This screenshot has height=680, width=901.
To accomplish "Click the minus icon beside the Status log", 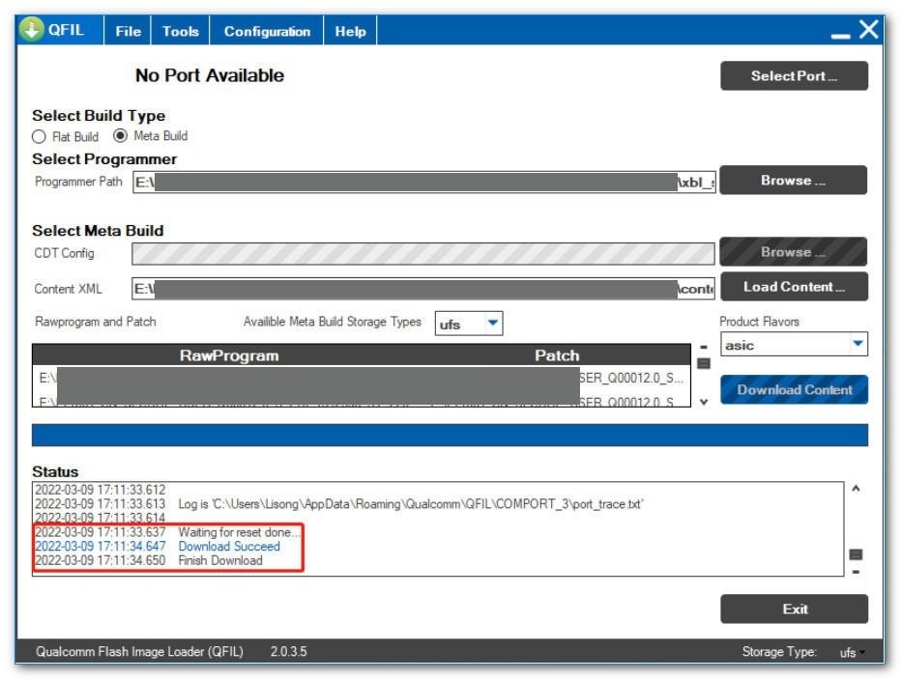I will (856, 572).
